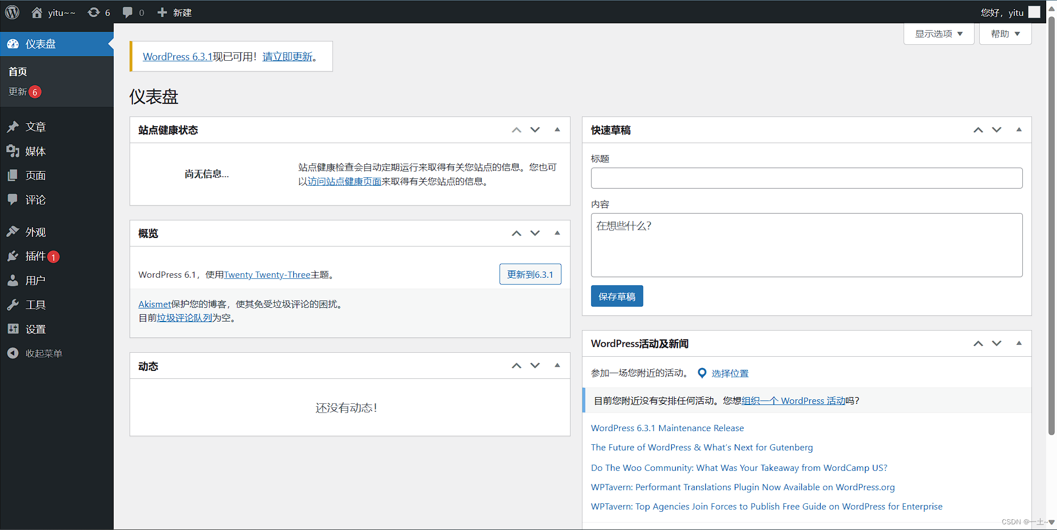Select the Posts menu item

[35, 127]
